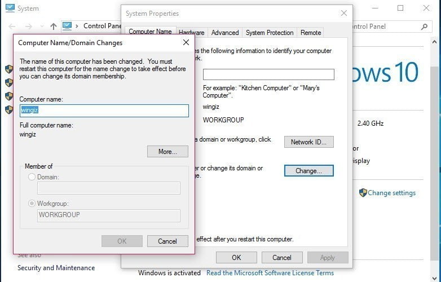Click the computer description text box

[x=268, y=74]
